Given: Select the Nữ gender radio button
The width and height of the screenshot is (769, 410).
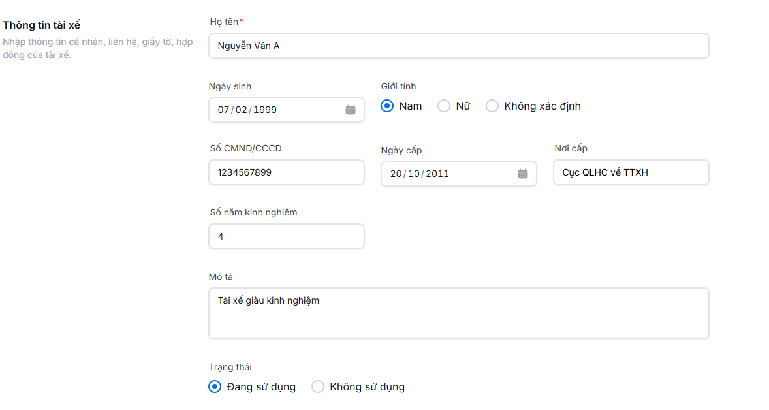Looking at the screenshot, I should [444, 105].
